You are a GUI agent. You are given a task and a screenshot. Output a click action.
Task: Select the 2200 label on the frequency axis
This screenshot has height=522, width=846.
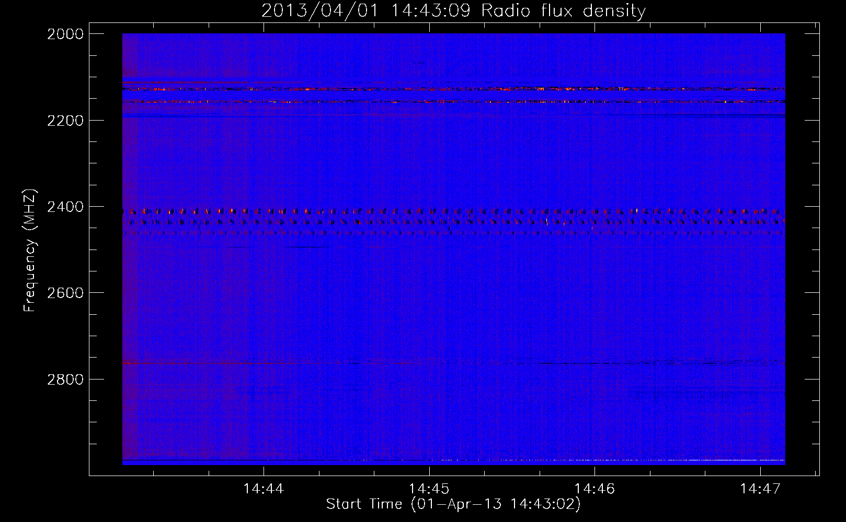coord(65,121)
